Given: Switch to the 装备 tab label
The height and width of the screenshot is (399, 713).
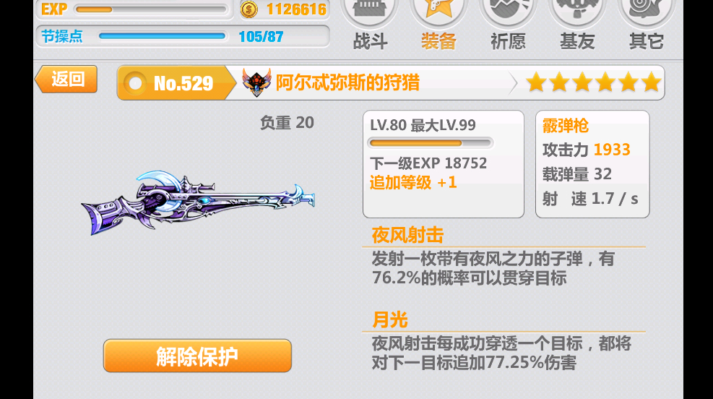Looking at the screenshot, I should tap(438, 41).
